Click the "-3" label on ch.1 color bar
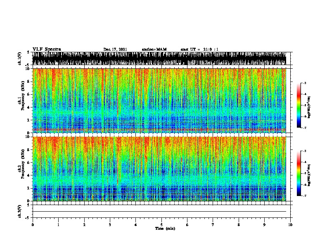 pyautogui.click(x=305, y=83)
